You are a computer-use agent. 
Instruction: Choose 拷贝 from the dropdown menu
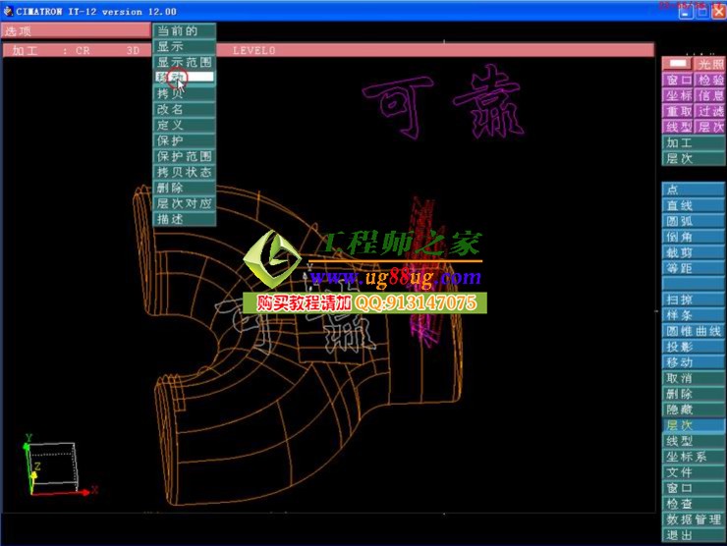[x=184, y=93]
